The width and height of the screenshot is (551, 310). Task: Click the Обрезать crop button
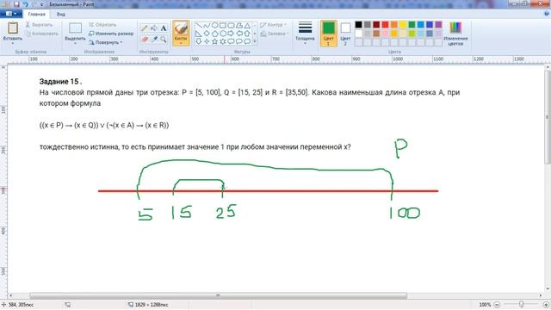102,25
